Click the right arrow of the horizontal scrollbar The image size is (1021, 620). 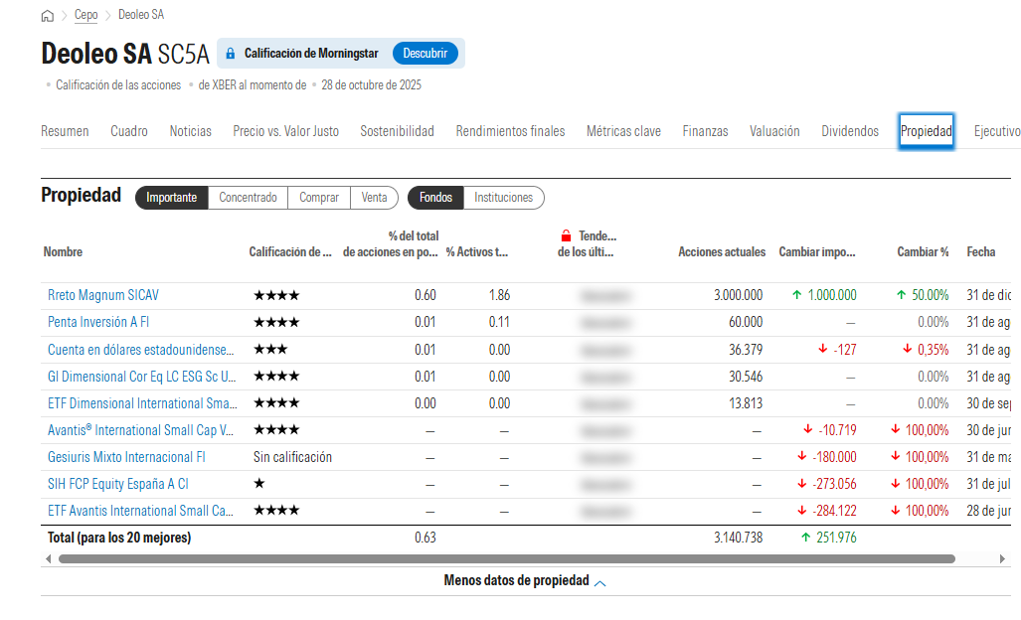click(1002, 558)
